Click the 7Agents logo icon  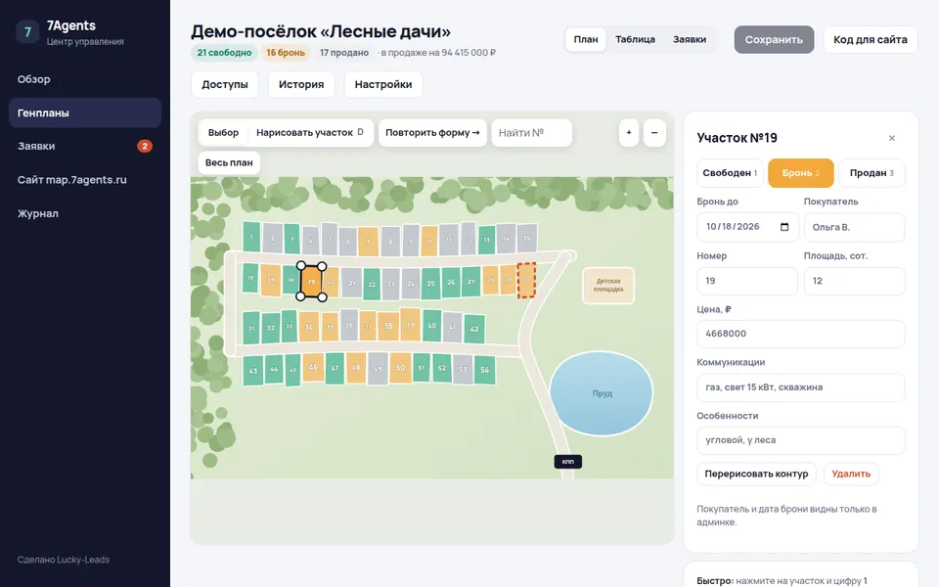point(27,31)
